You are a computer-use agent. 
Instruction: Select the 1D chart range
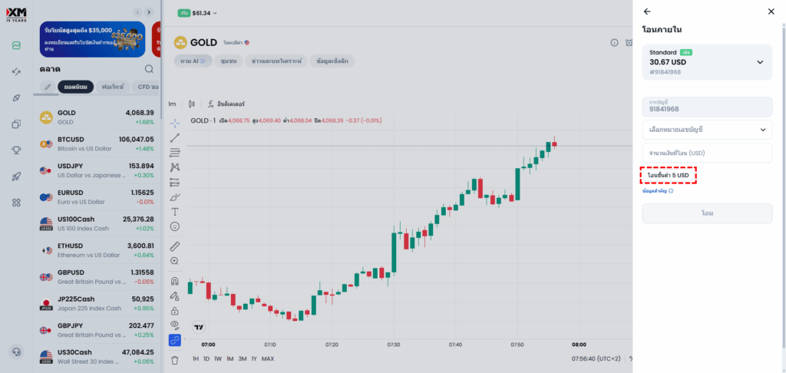tap(207, 358)
